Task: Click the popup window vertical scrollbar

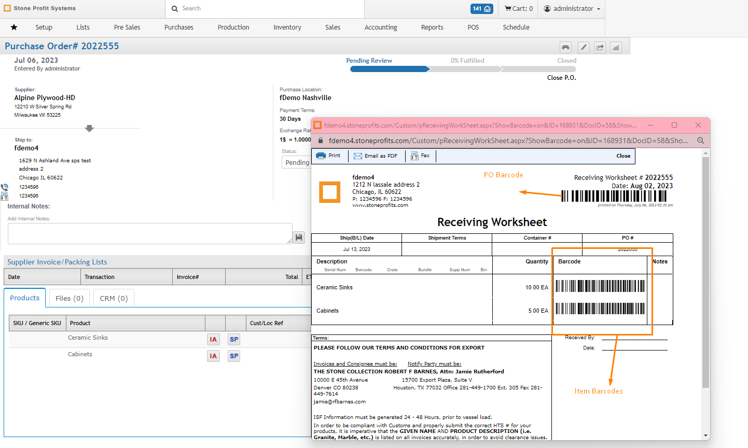Action: click(x=705, y=272)
